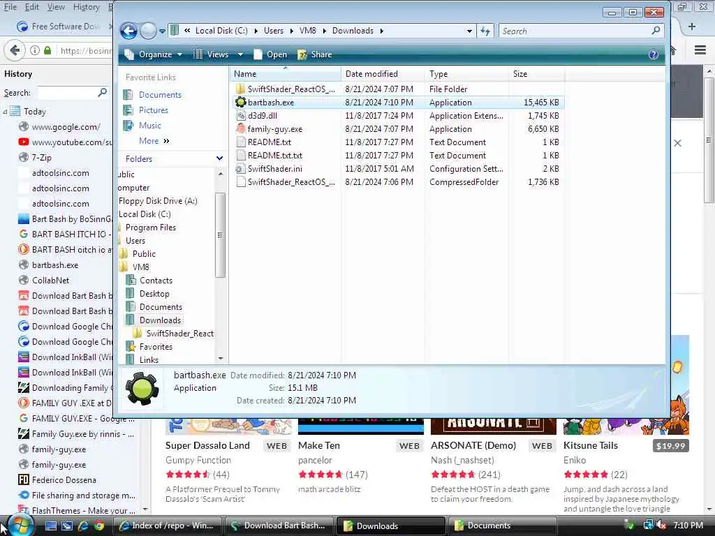Viewport: 715px width, 536px height.
Task: Sort files by Size column header
Action: pyautogui.click(x=537, y=74)
